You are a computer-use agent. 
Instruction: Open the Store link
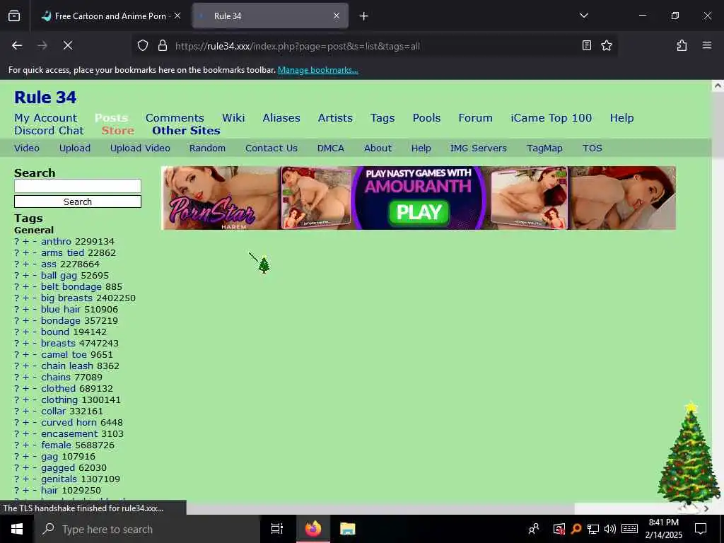[118, 130]
